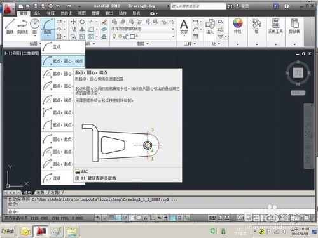Select the Ellipse tool in draw panel
This screenshot has height=238, width=318.
[59, 29]
